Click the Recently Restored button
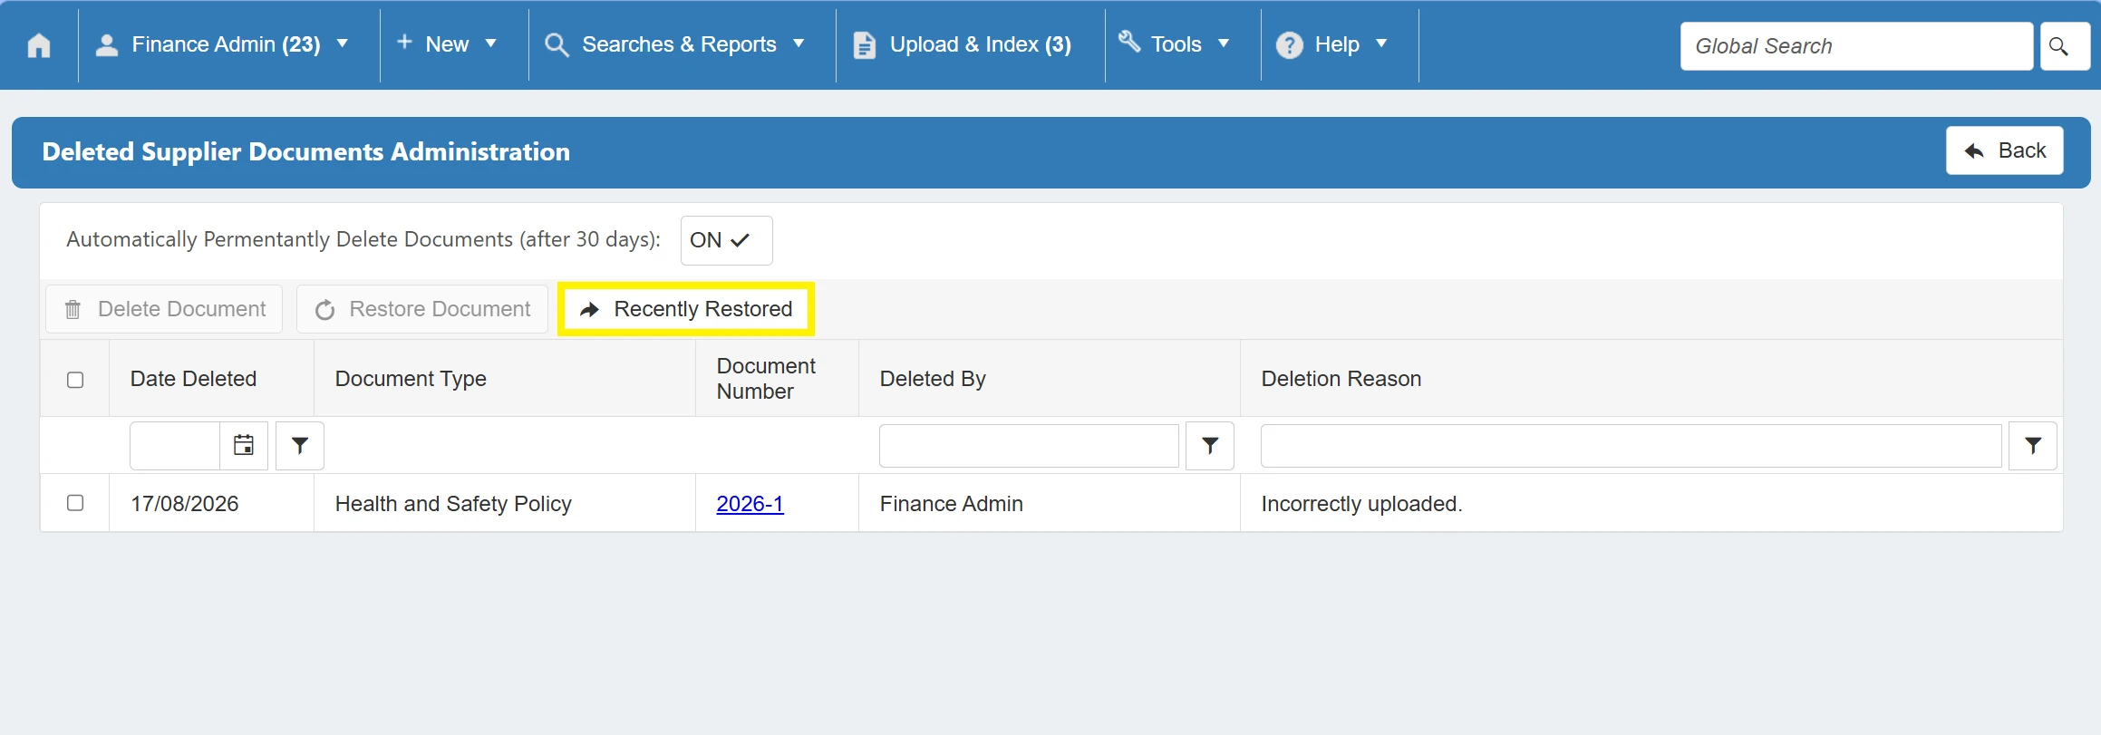Screen dimensions: 2101x735 pos(686,309)
